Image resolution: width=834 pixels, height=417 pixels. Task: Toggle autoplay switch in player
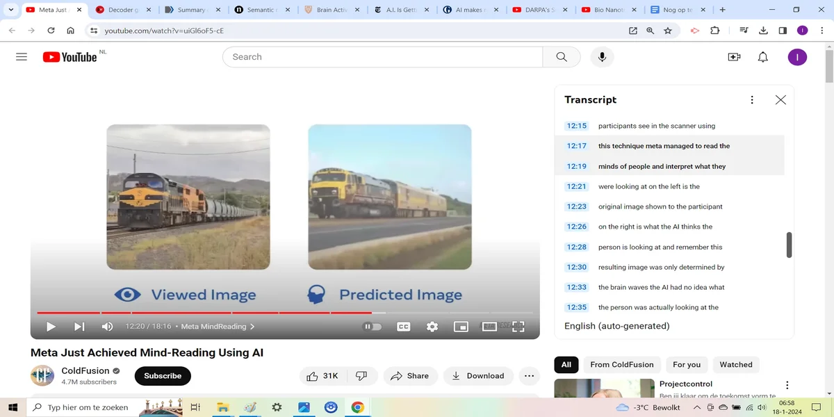(373, 327)
